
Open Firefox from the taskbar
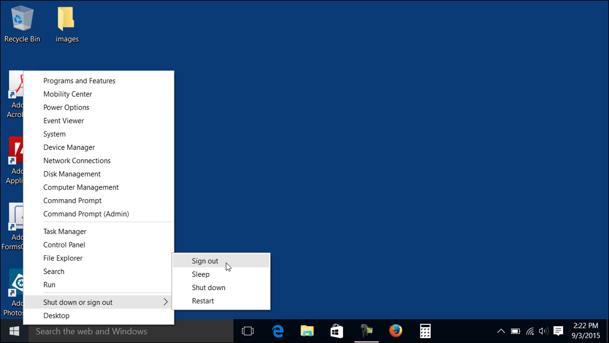[x=395, y=331]
